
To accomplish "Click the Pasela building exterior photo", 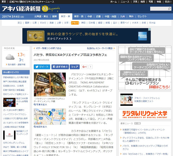I will click(50, 84).
